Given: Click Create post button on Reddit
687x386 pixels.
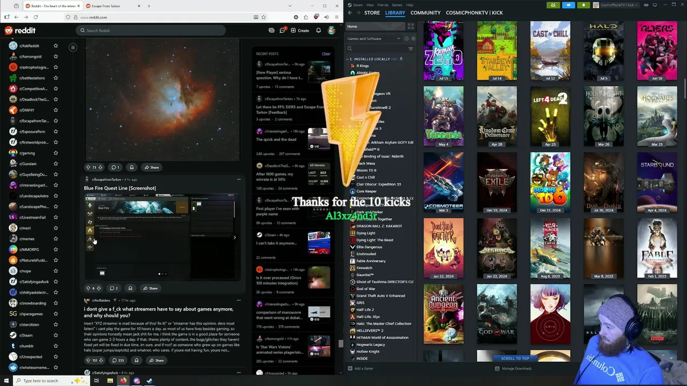Looking at the screenshot, I should click(300, 31).
